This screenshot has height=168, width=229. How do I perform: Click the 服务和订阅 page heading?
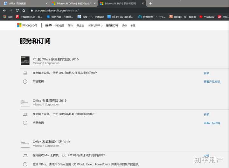(x=35, y=41)
